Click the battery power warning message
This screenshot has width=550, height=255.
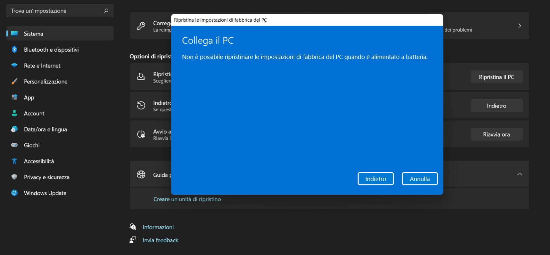click(305, 57)
